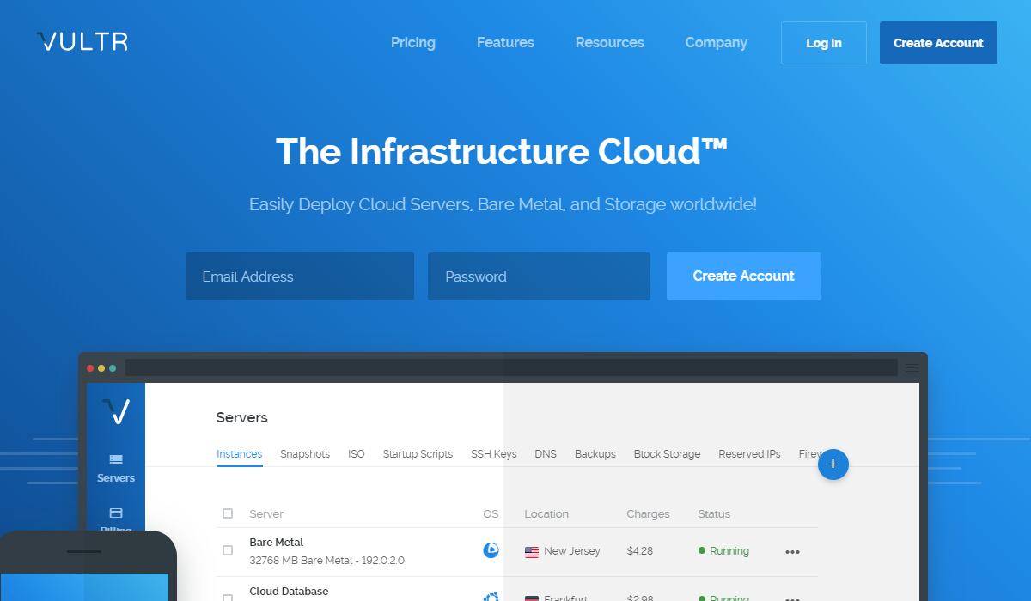Open the Company menu item
This screenshot has width=1031, height=601.
717,42
